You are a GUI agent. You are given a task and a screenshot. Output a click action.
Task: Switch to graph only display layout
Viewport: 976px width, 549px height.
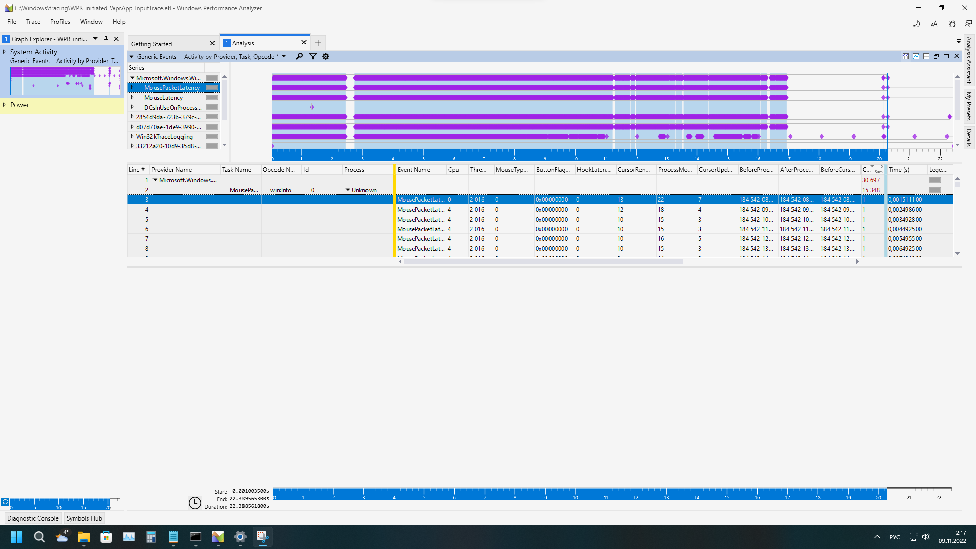pos(916,56)
